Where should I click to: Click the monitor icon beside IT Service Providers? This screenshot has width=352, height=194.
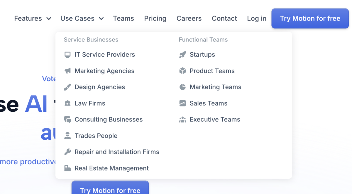point(68,54)
